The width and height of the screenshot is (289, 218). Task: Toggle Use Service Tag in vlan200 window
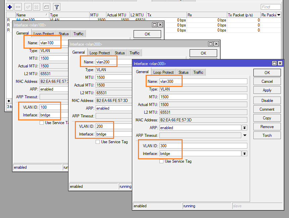click(98, 142)
